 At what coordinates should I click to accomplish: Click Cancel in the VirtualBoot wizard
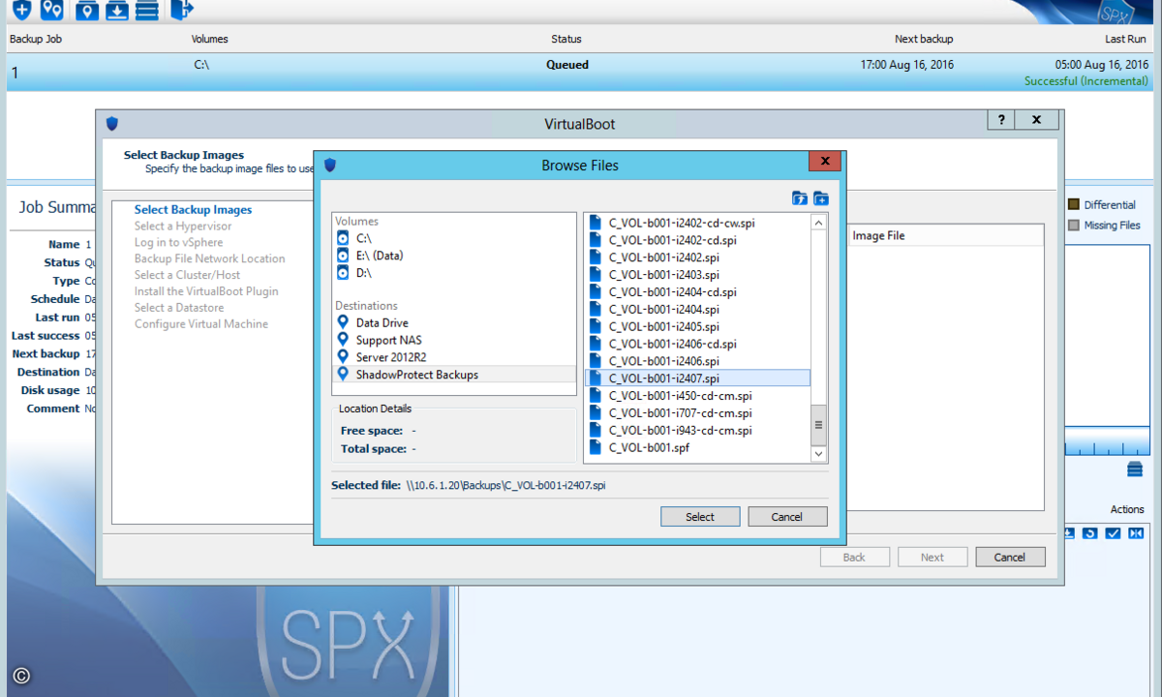pyautogui.click(x=1009, y=557)
